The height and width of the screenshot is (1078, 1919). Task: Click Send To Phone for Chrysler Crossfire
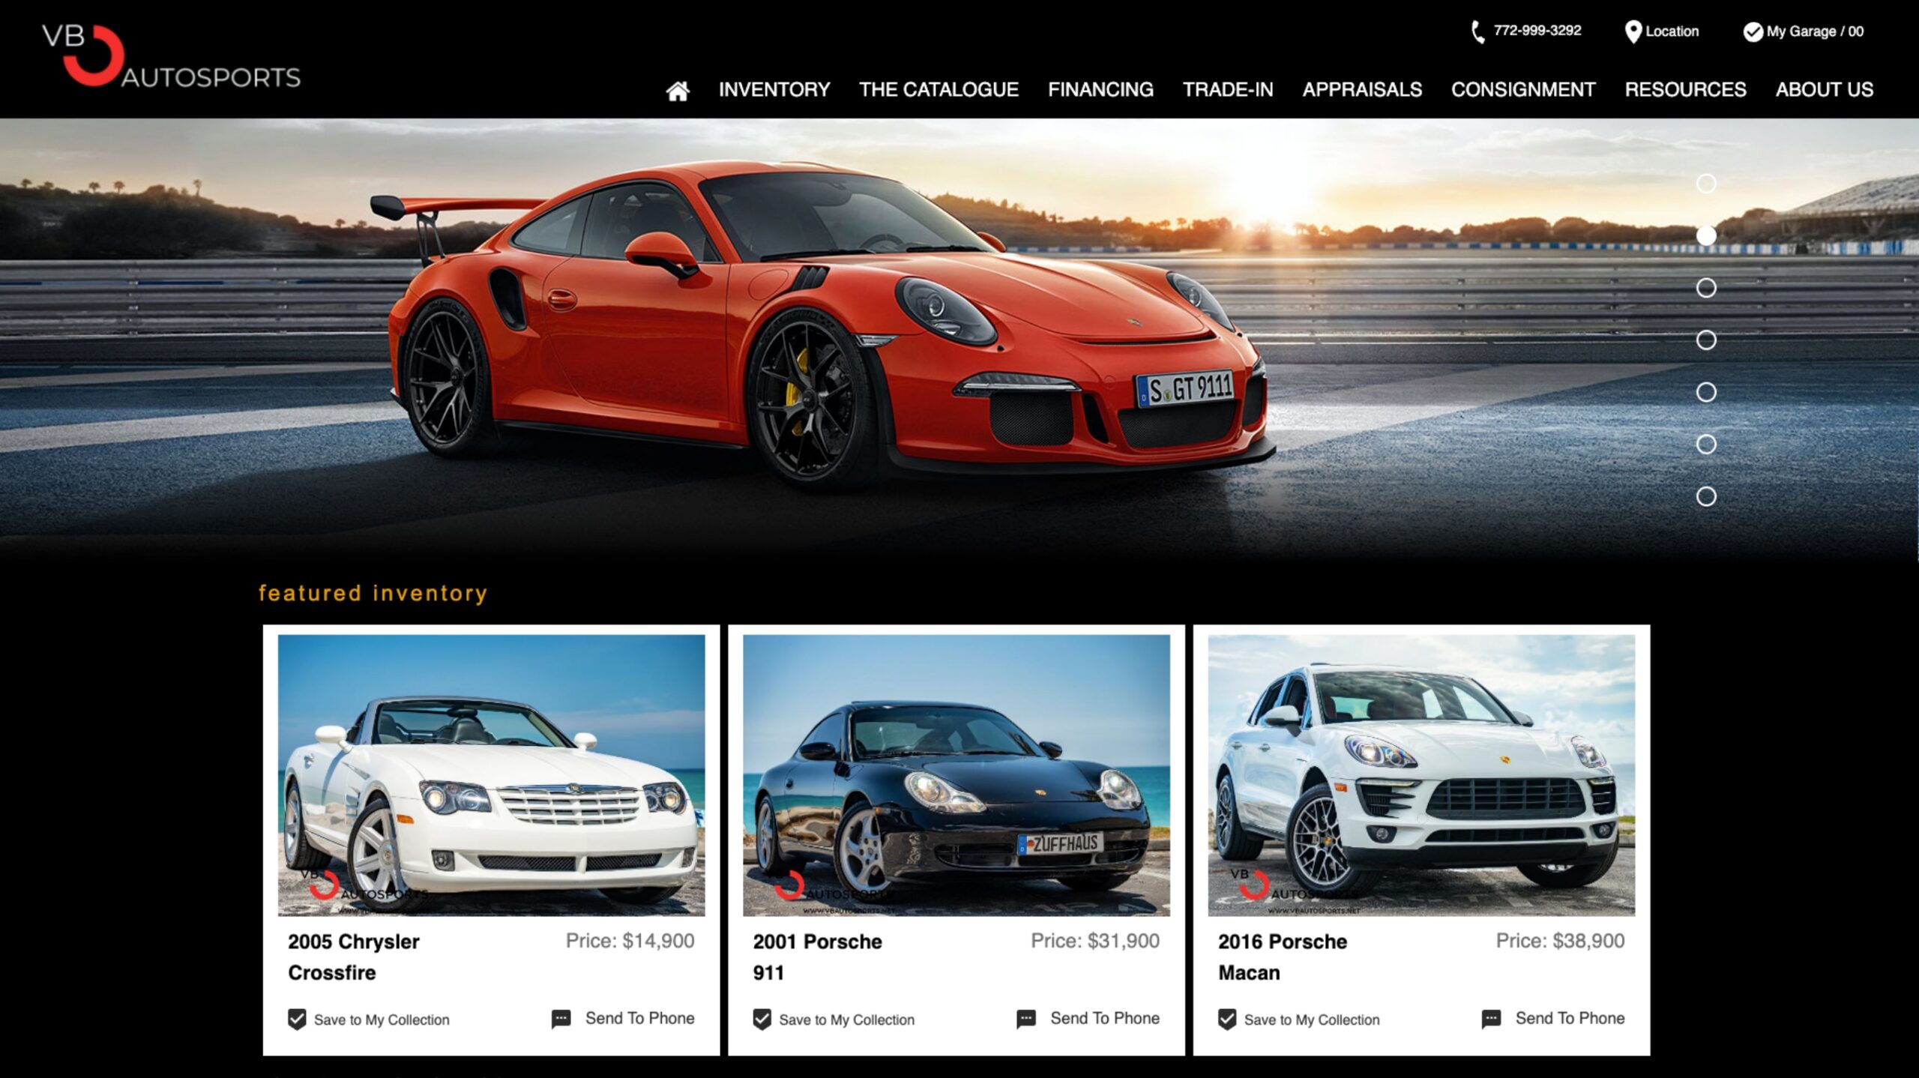[x=639, y=1018]
